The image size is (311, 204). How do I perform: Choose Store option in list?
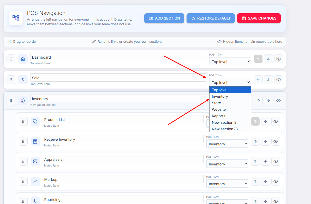230,103
